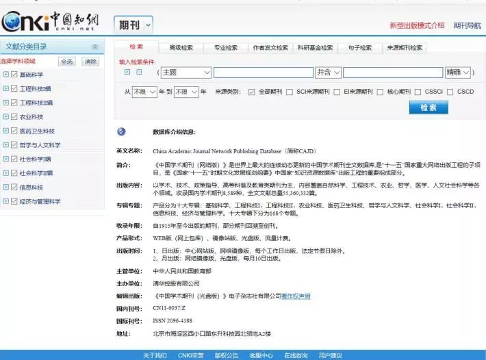Expand the 工程科技II辑 tree node
486x360 pixels.
(x=6, y=102)
